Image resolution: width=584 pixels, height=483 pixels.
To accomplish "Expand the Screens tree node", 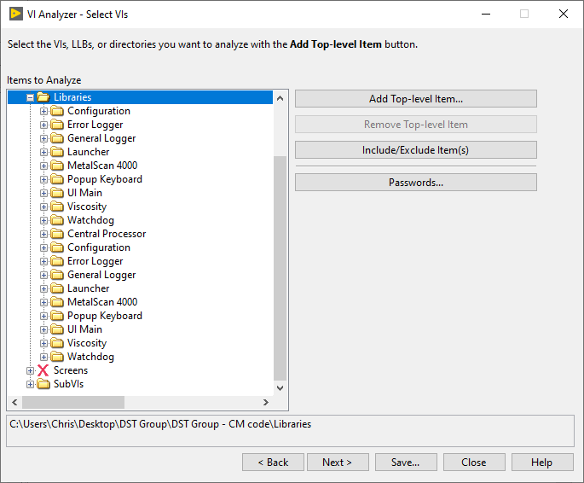I will point(31,370).
